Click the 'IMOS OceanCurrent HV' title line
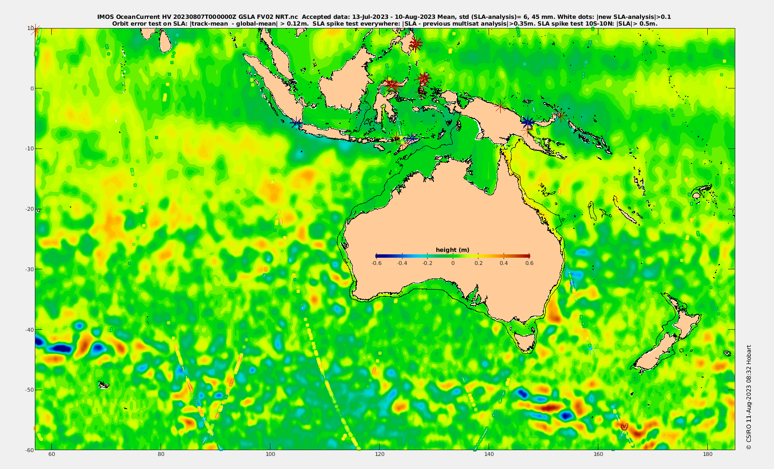 384,17
